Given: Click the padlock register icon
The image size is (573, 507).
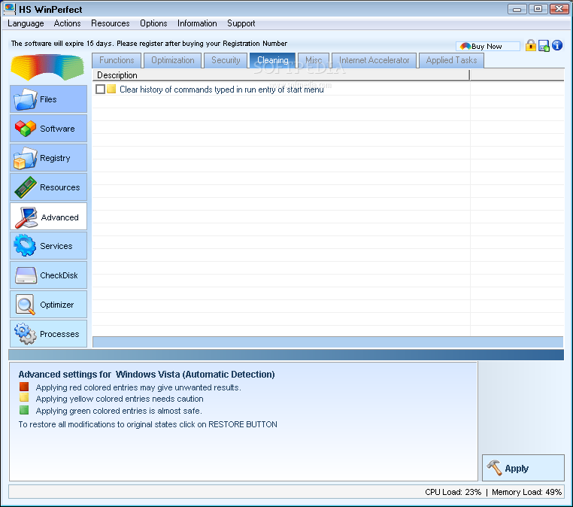Looking at the screenshot, I should tap(531, 45).
